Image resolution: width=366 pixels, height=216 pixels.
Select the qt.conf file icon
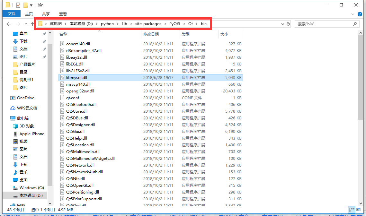62,98
